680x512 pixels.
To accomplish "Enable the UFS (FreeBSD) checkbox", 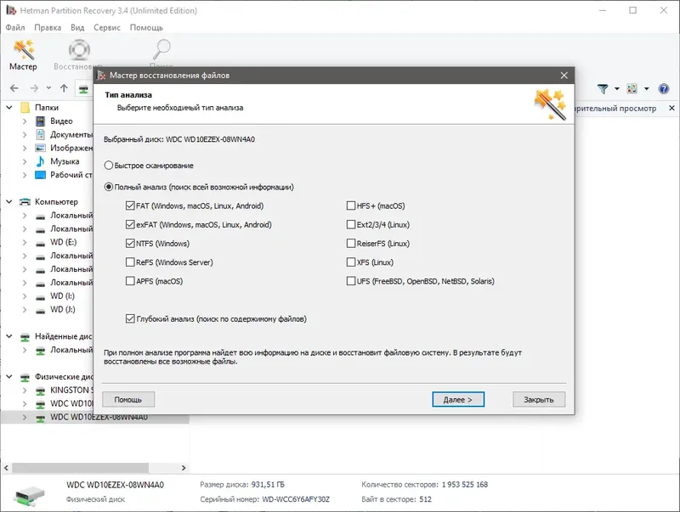I will click(x=351, y=281).
